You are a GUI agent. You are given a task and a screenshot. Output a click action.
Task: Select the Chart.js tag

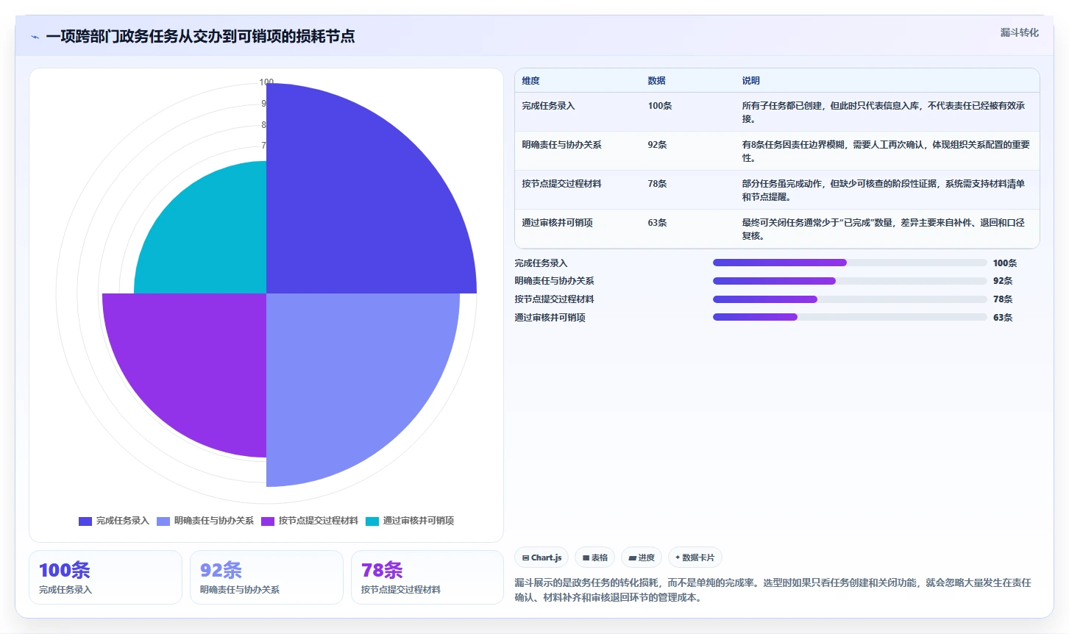tap(542, 558)
